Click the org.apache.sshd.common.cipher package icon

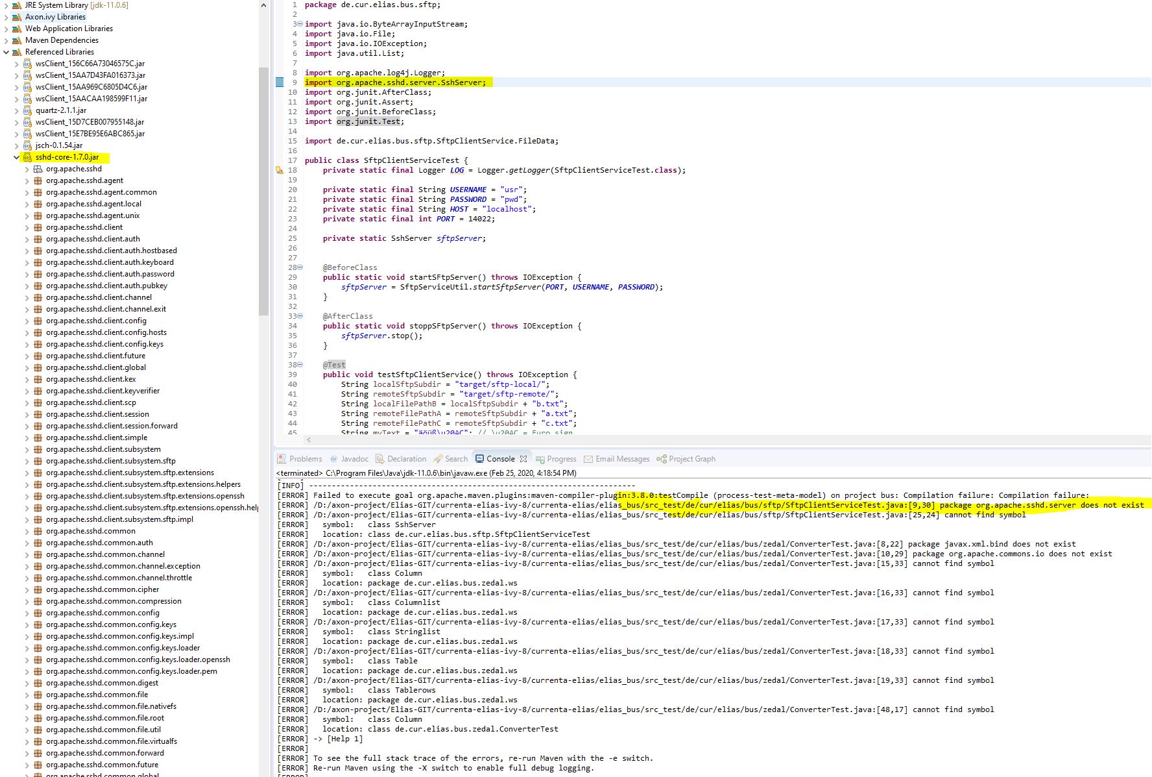(x=38, y=589)
